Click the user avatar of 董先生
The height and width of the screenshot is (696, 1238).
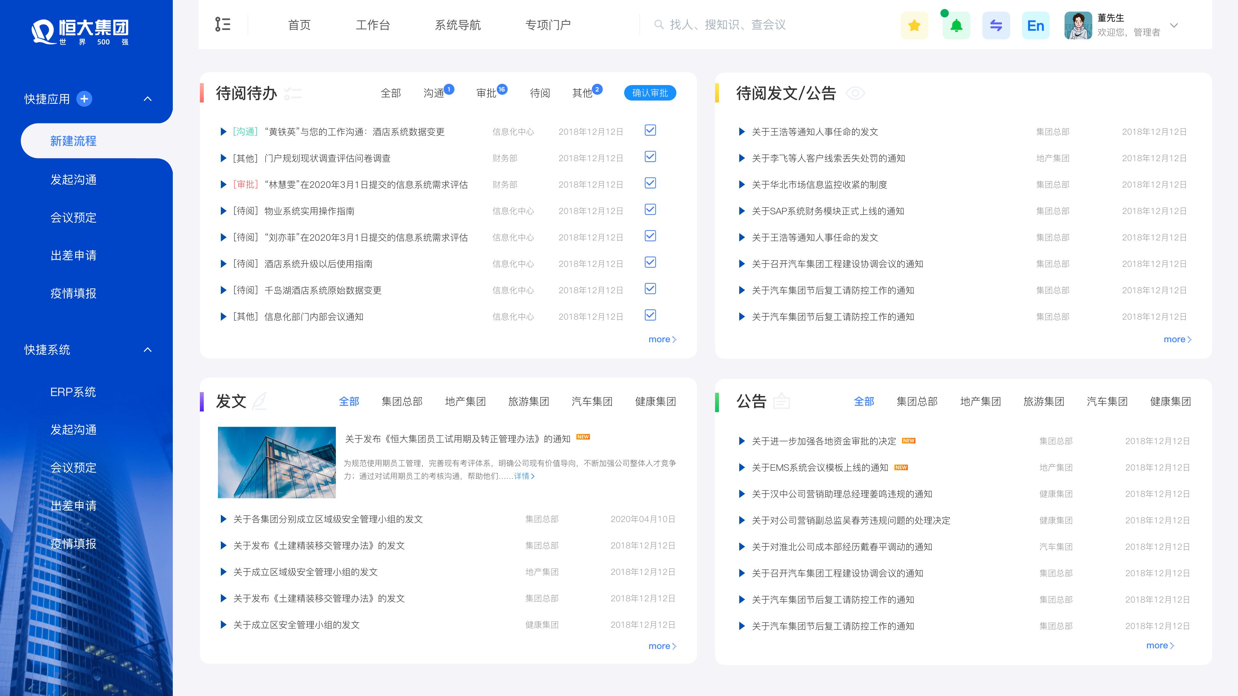click(1078, 25)
